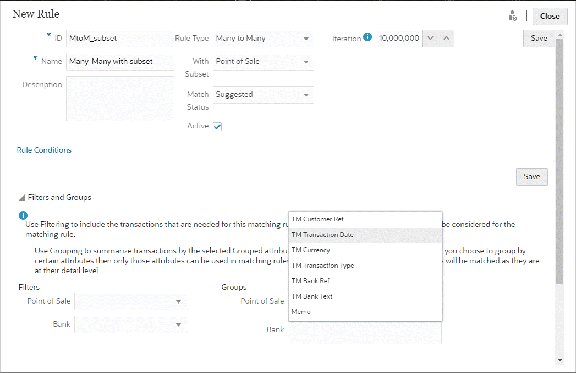The height and width of the screenshot is (373, 576).
Task: Click the top Save button
Action: pos(538,38)
